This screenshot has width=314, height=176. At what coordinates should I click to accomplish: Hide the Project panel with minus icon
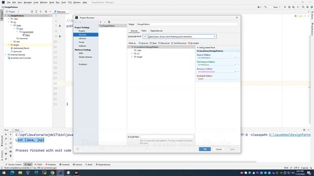coord(50,12)
